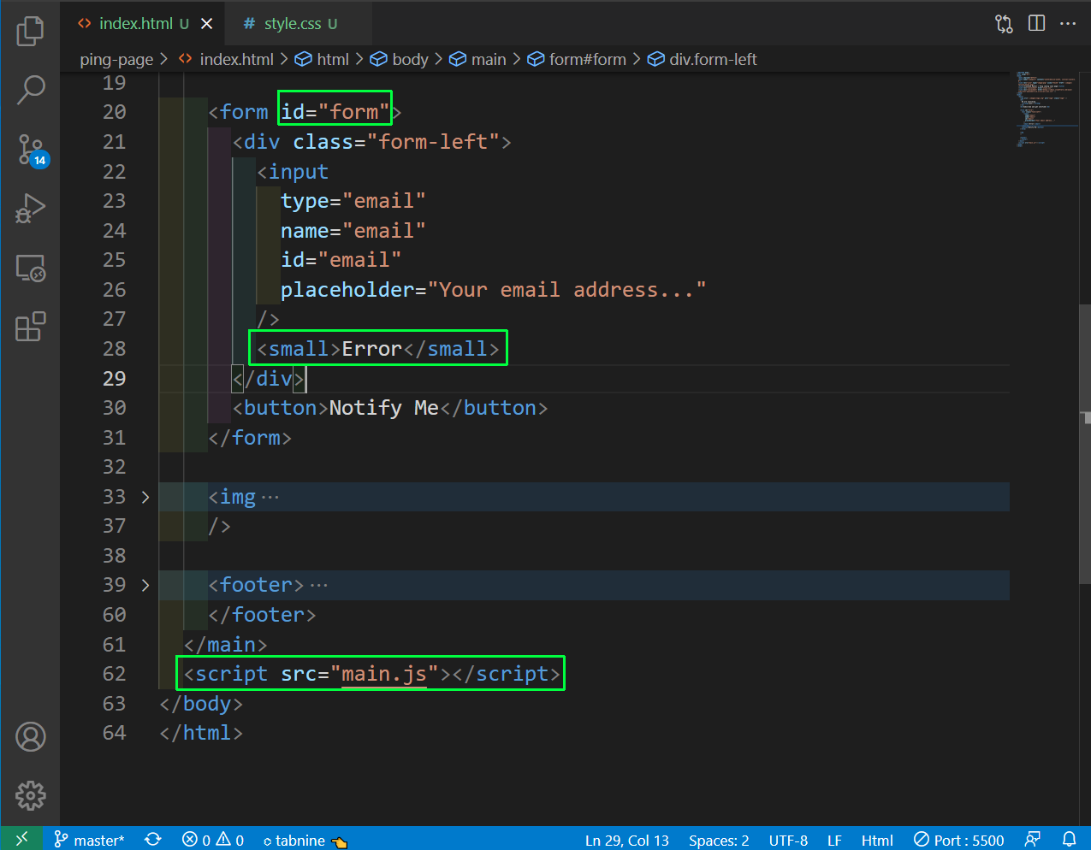Change end of line via LF
This screenshot has width=1091, height=850.
click(834, 840)
